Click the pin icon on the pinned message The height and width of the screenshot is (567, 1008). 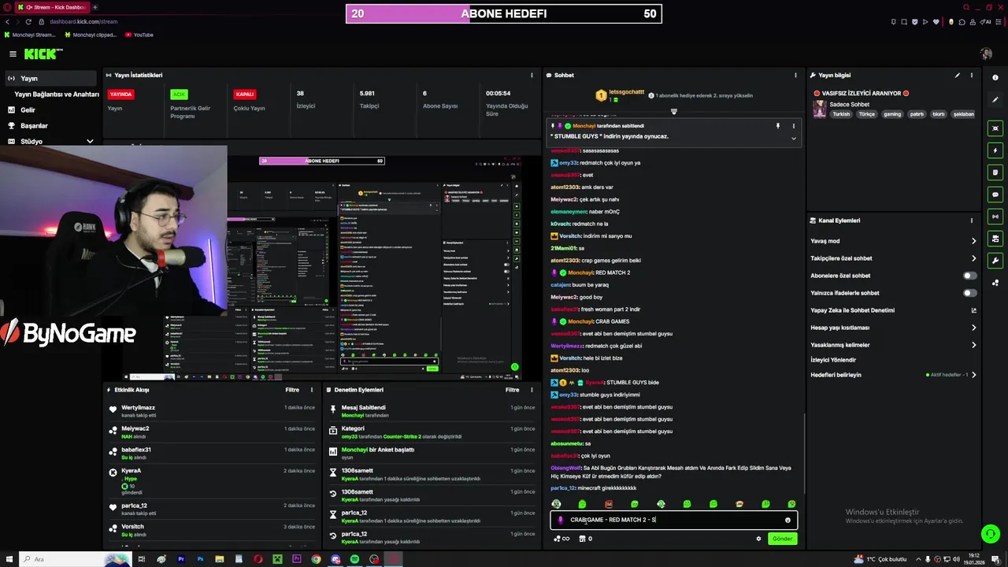(778, 126)
